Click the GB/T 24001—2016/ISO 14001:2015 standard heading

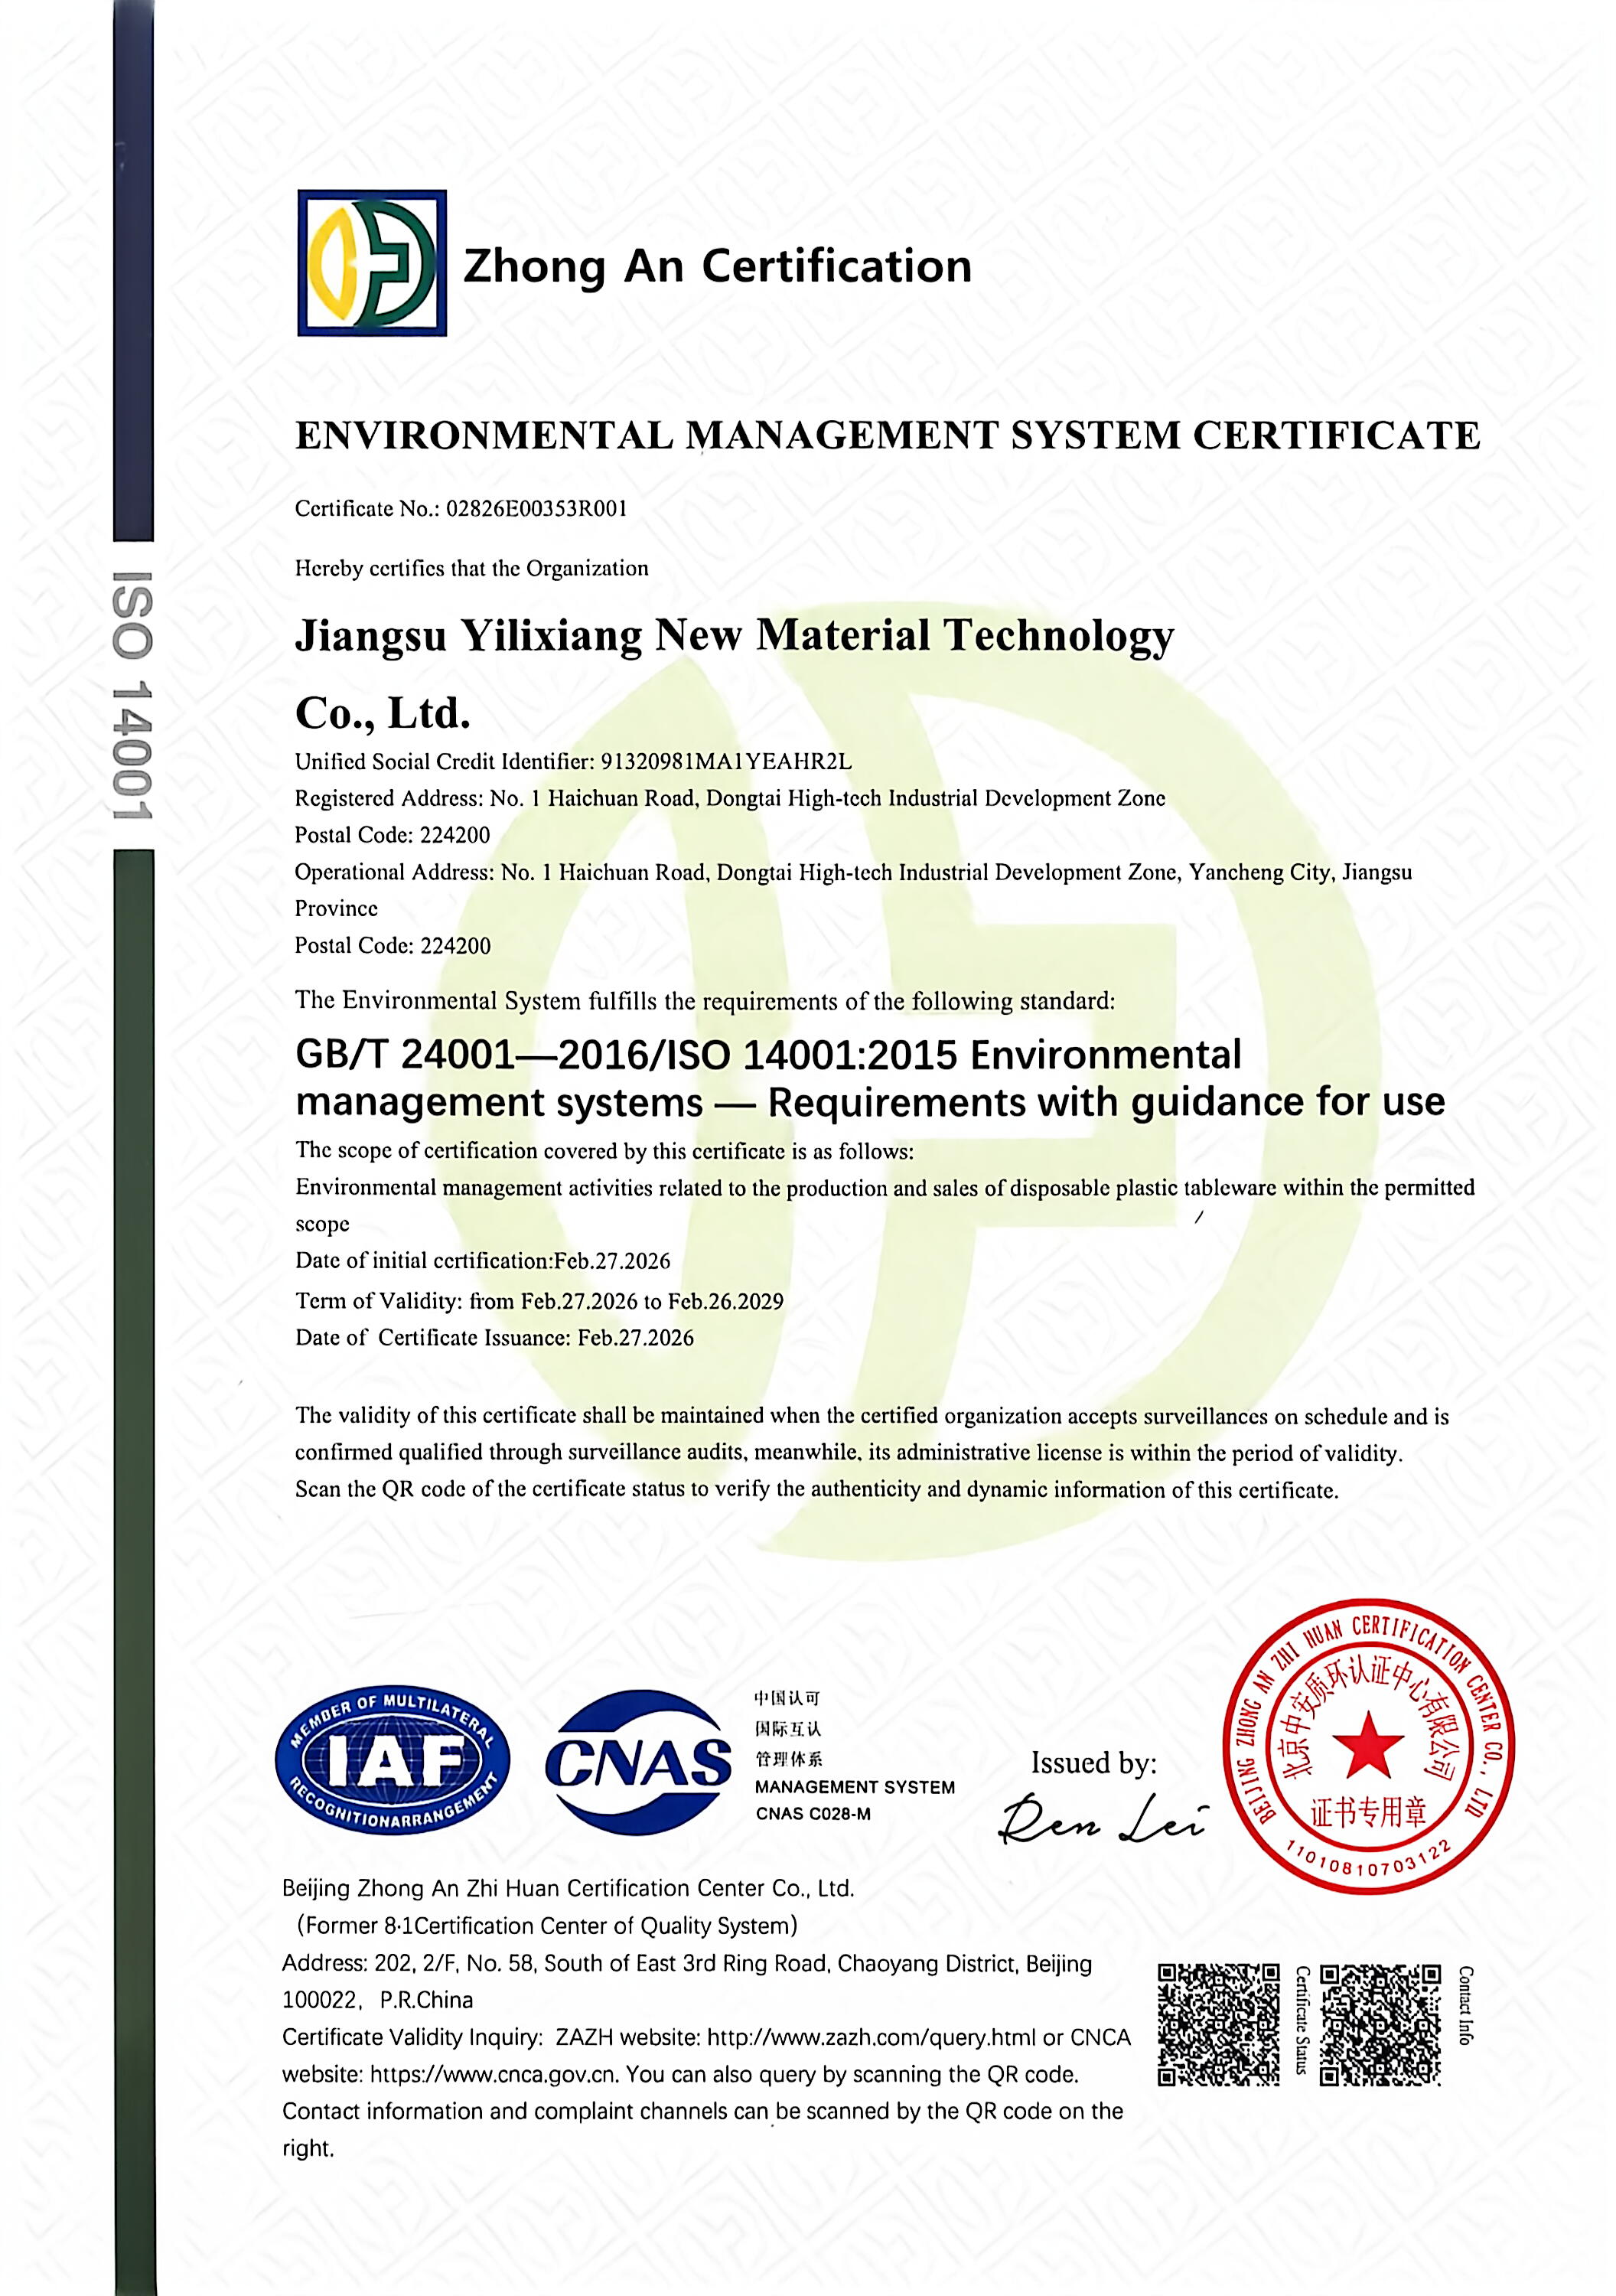(870, 1078)
